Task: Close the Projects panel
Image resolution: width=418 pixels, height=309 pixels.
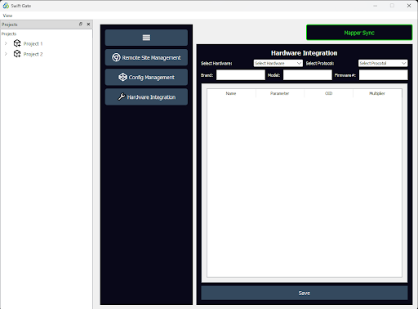Action: (88, 24)
